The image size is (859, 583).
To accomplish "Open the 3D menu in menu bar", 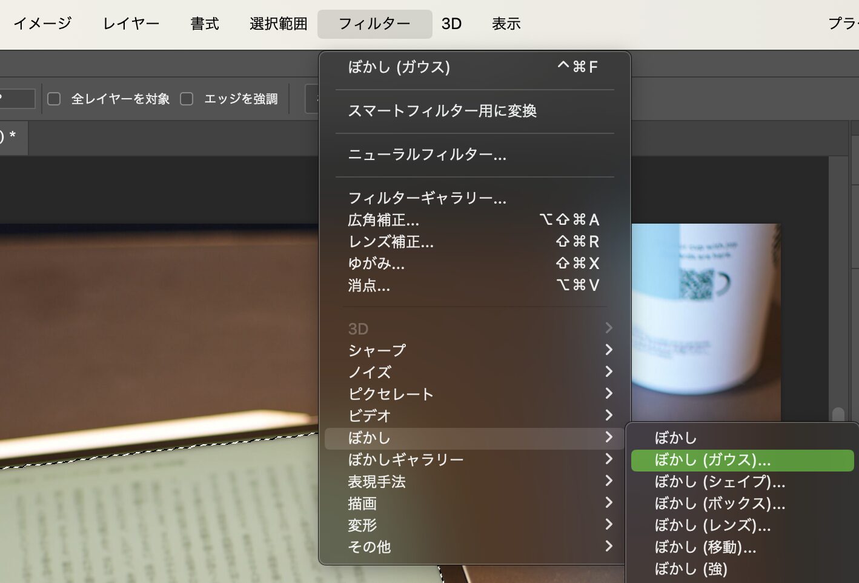I will click(451, 24).
